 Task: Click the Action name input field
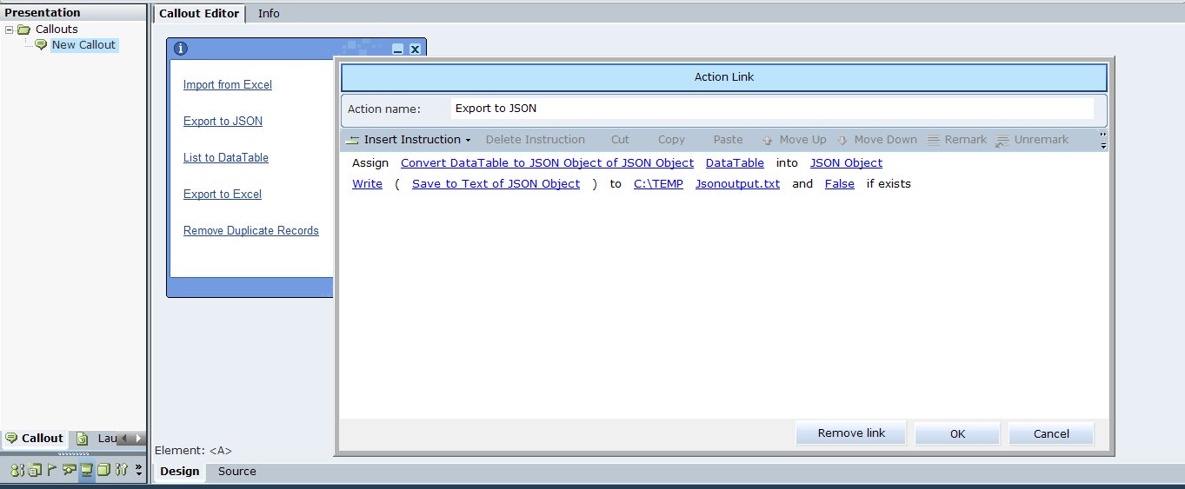[x=771, y=109]
